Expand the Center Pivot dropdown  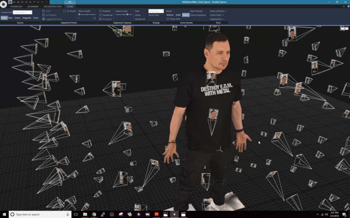click(217, 15)
